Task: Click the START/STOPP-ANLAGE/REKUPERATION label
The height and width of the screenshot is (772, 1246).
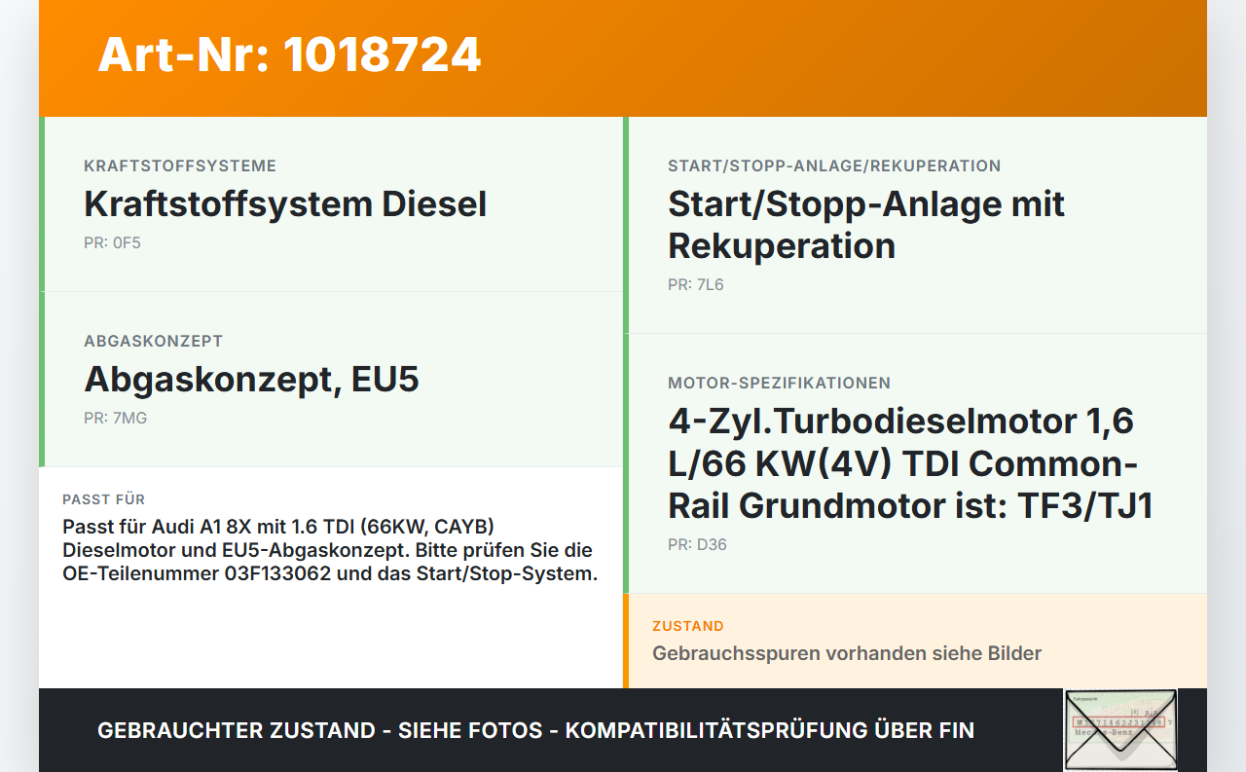Action: coord(834,165)
